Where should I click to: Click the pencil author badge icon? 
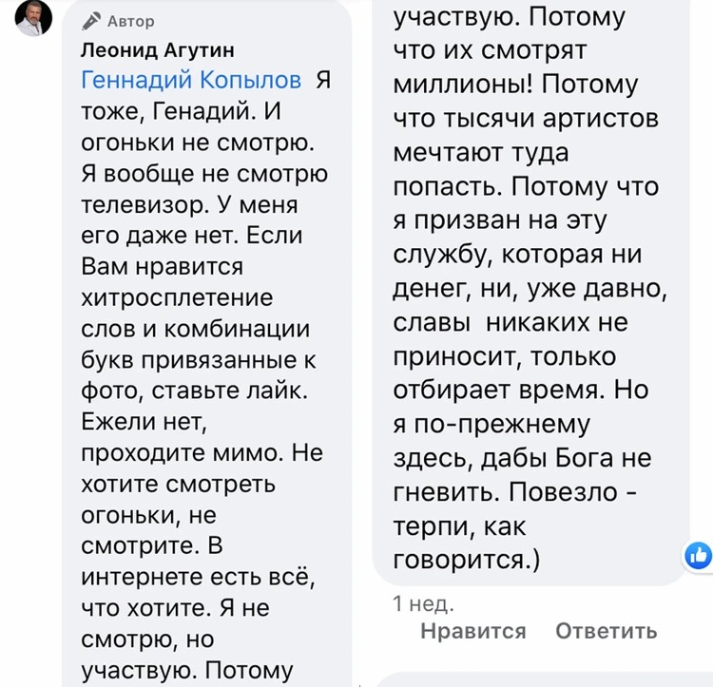(91, 20)
